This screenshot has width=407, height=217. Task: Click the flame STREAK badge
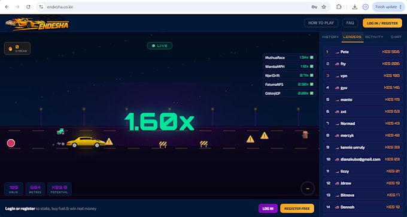click(17, 49)
